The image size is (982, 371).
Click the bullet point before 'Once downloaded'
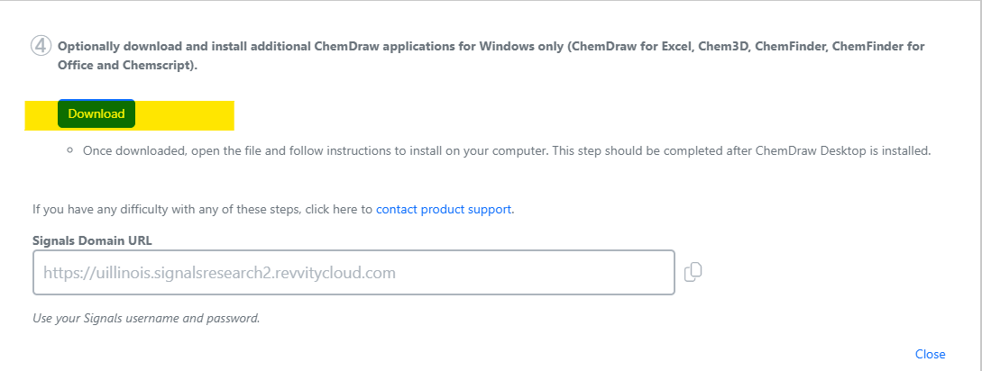tap(70, 150)
